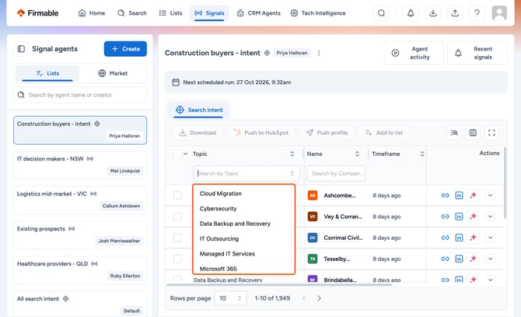Image resolution: width=521 pixels, height=317 pixels.
Task: Click the download icon in top bar
Action: coord(432,13)
